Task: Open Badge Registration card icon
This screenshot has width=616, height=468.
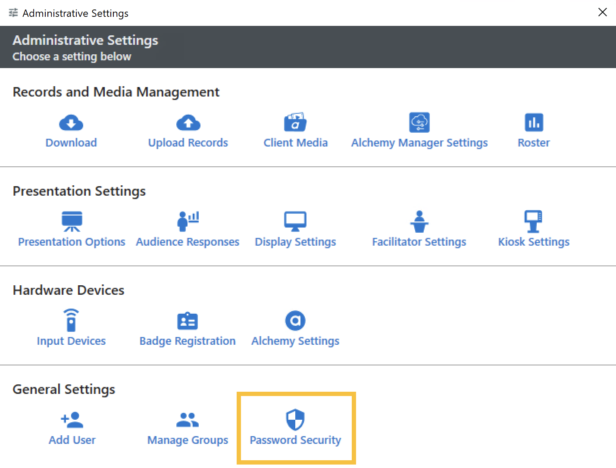Action: pyautogui.click(x=188, y=321)
